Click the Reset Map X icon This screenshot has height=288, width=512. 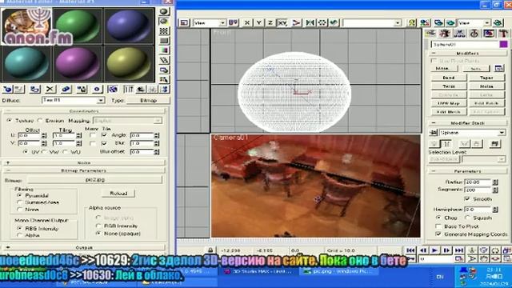coord(50,89)
